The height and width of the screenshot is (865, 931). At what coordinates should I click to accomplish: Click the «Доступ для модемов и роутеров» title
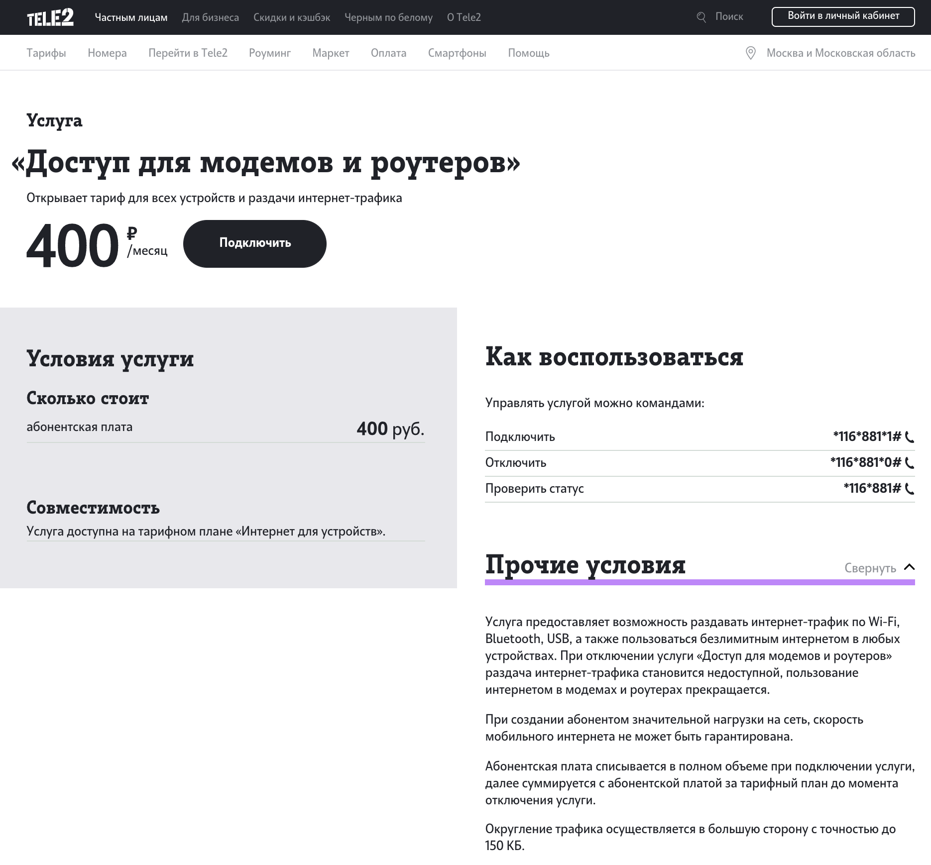pos(265,162)
